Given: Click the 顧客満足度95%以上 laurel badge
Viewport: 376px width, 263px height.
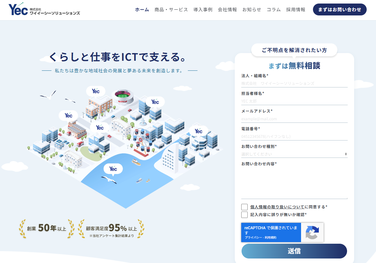Looking at the screenshot, I should [x=112, y=229].
